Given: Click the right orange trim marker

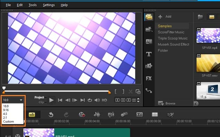Looking at the screenshot, I should [x=109, y=92].
